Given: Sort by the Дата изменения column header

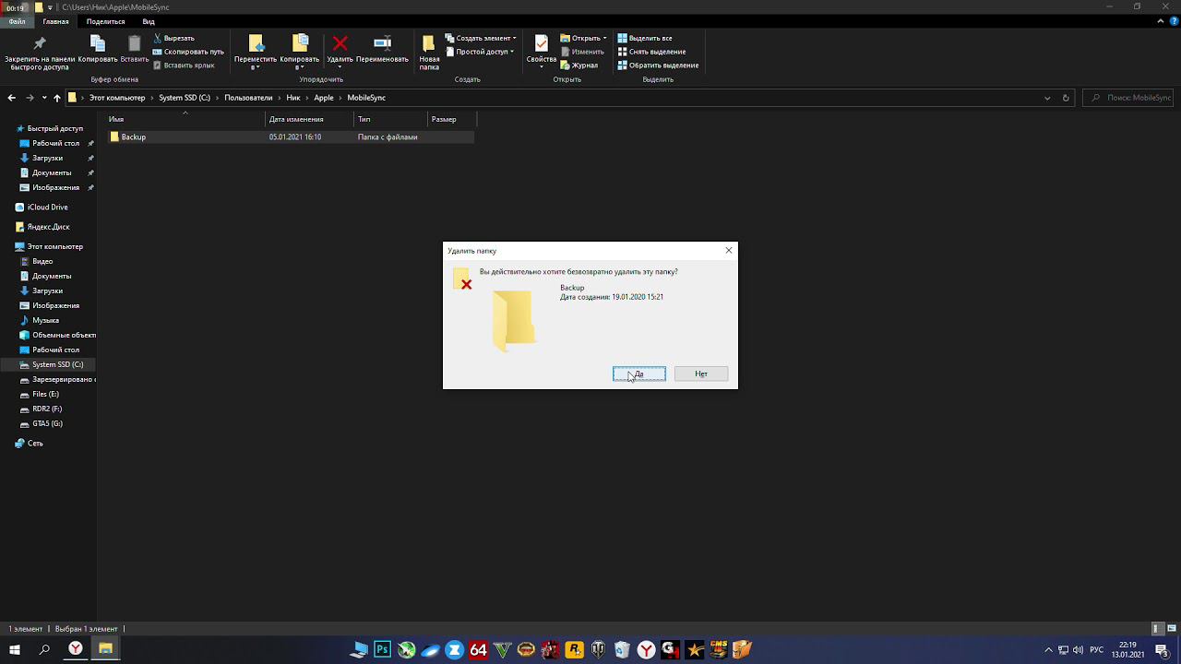Looking at the screenshot, I should 310,119.
